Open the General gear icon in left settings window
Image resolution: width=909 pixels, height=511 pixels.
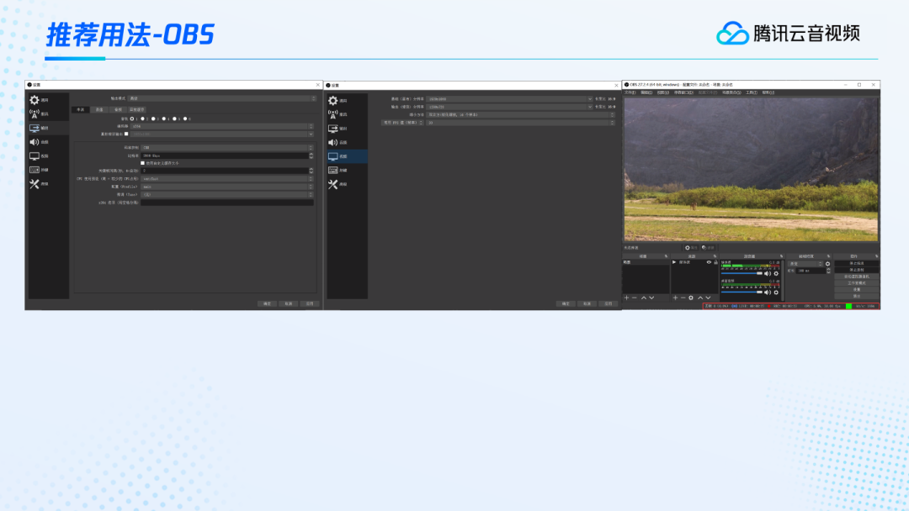[35, 100]
